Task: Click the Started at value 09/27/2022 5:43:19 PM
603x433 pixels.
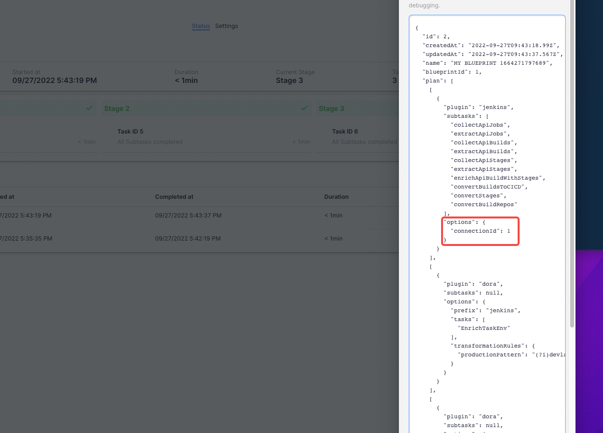Action: click(x=54, y=81)
